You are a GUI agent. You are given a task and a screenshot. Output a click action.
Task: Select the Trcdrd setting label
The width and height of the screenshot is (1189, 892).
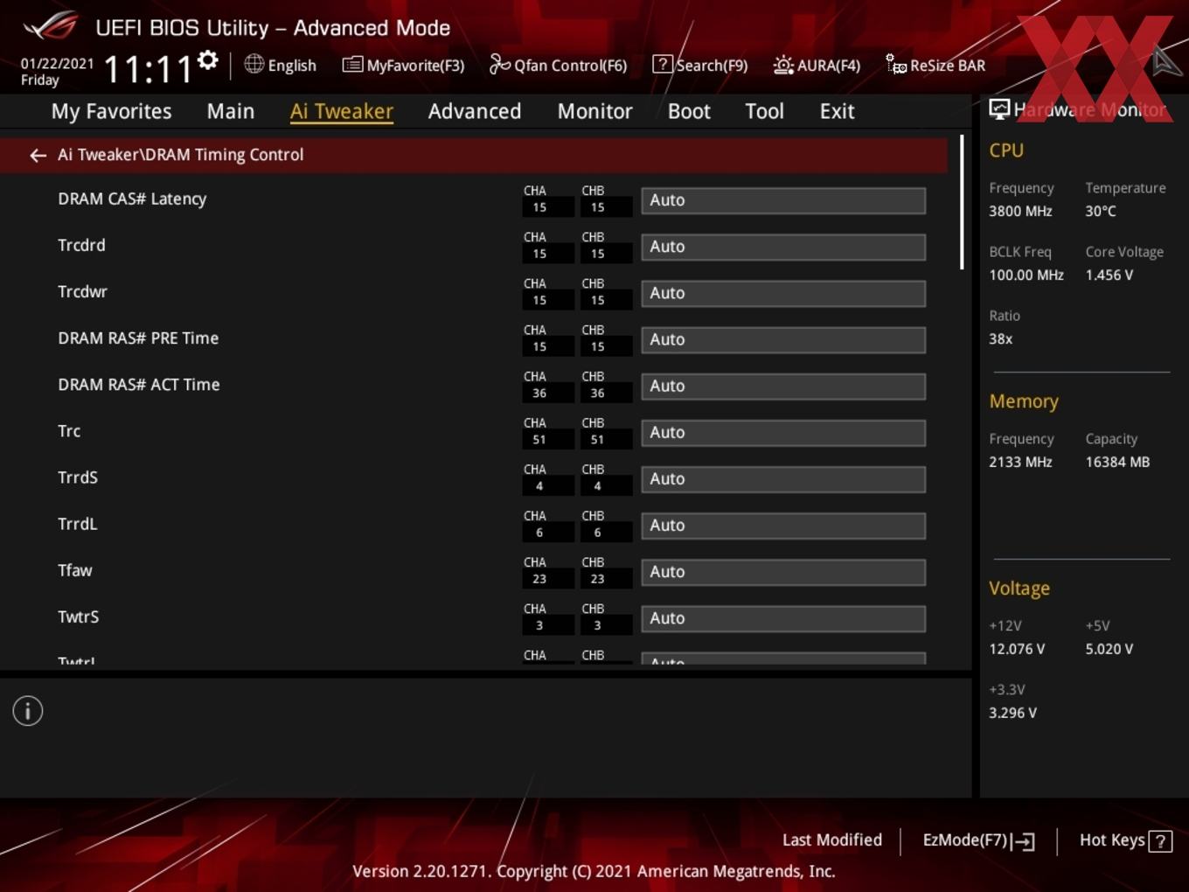81,246
